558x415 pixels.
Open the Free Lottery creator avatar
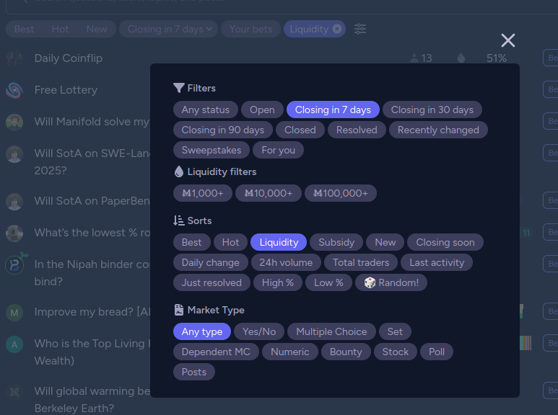(14, 90)
